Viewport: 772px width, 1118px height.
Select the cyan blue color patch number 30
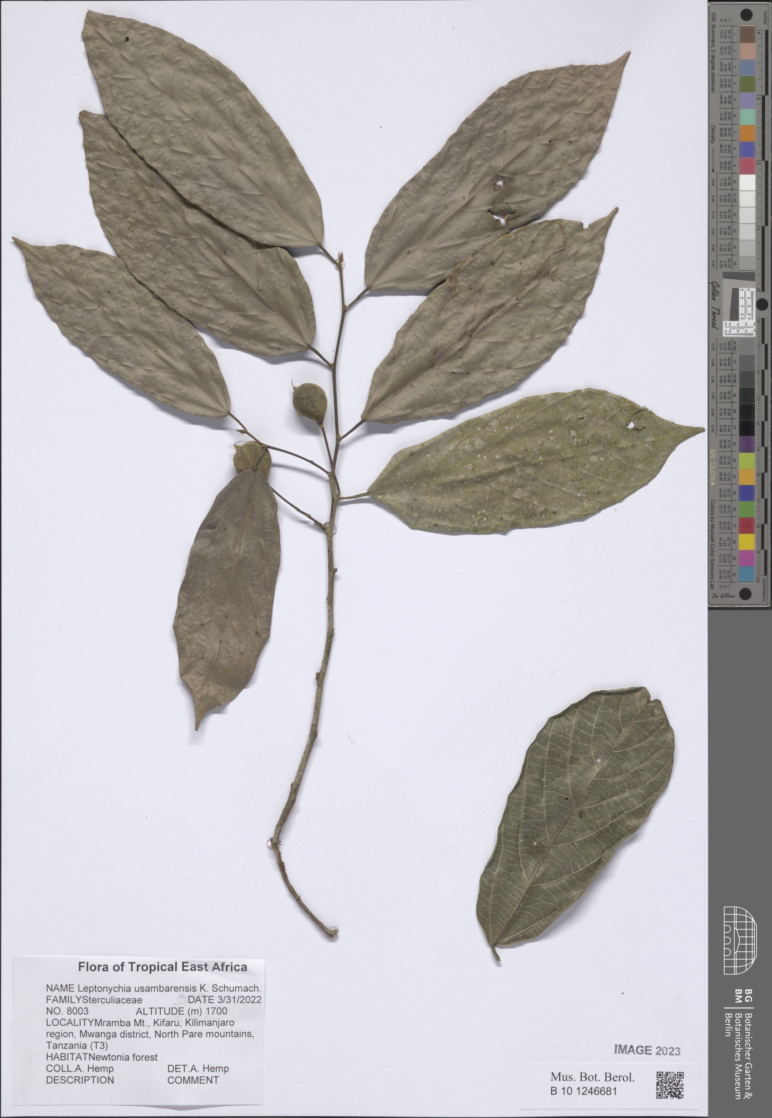[x=747, y=574]
